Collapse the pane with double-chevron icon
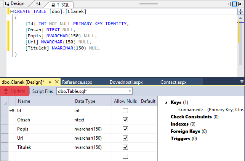 pyautogui.click(x=240, y=4)
